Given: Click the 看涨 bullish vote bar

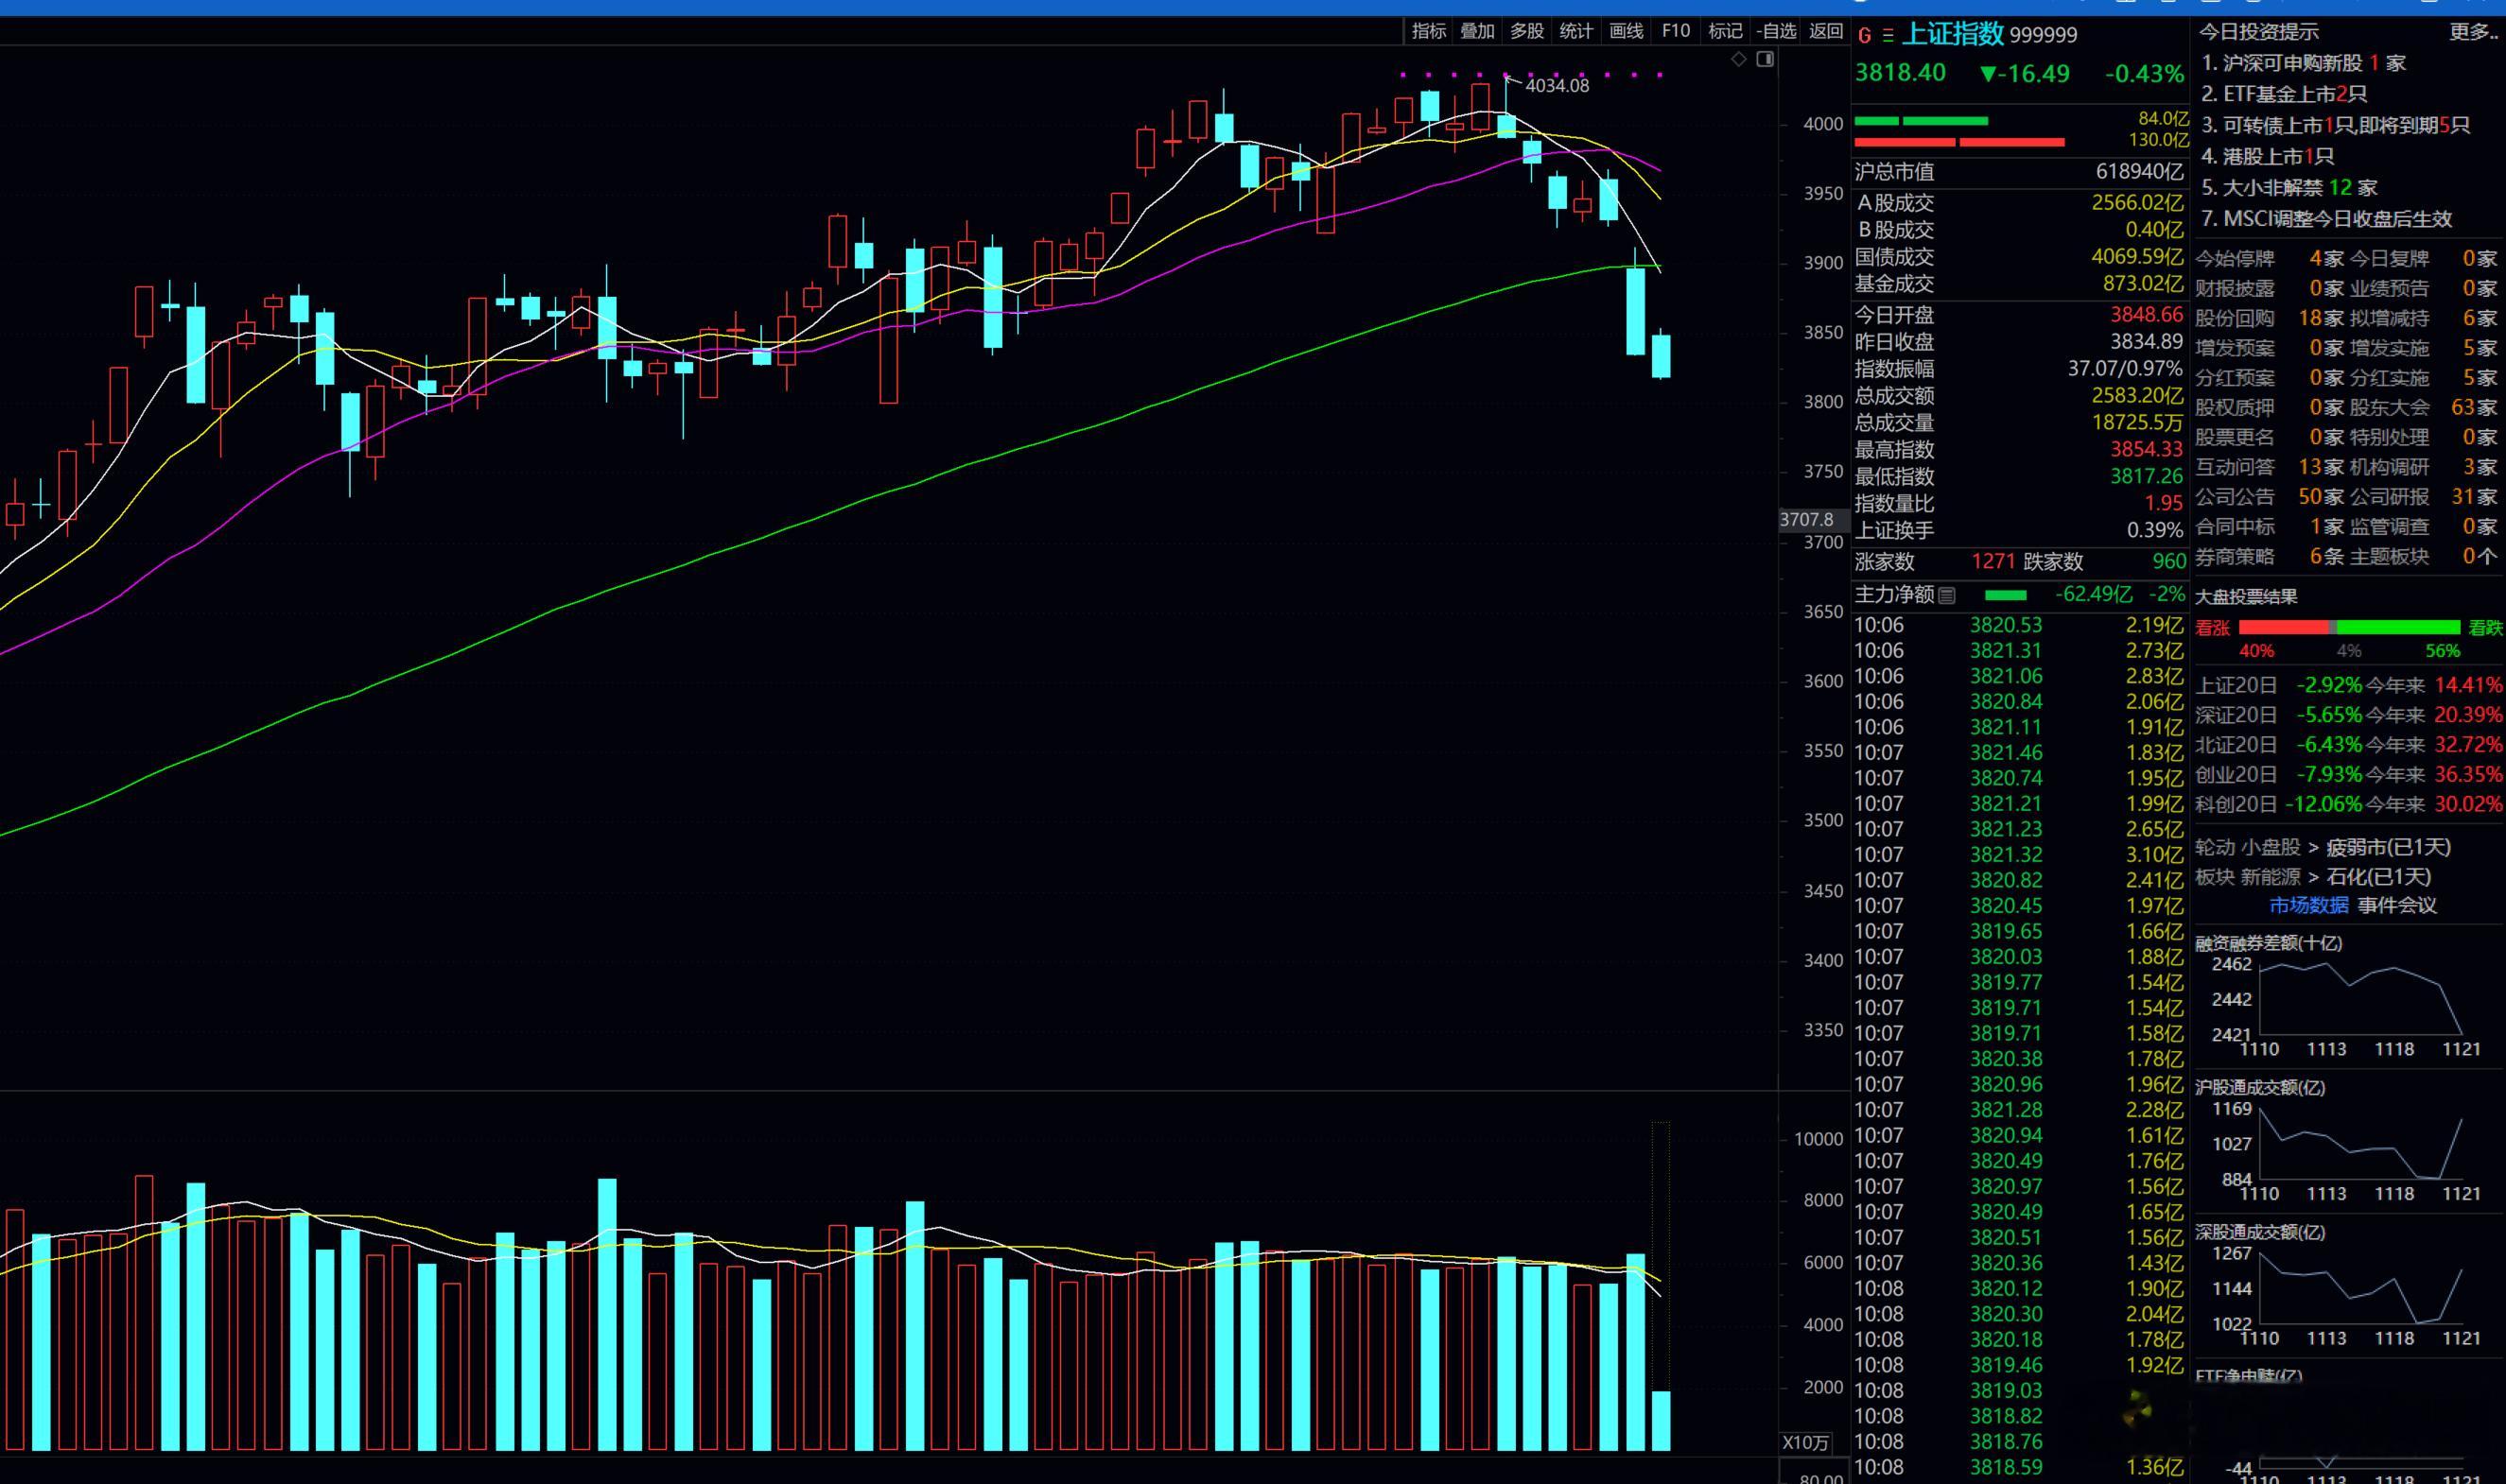Looking at the screenshot, I should pyautogui.click(x=2283, y=628).
